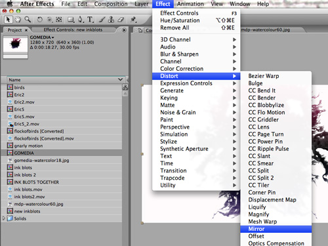
Task: Select the Type tool
Action: point(90,20)
